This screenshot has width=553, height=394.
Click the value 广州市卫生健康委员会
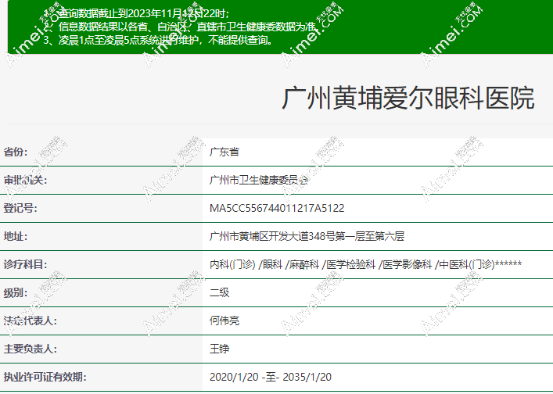[259, 180]
